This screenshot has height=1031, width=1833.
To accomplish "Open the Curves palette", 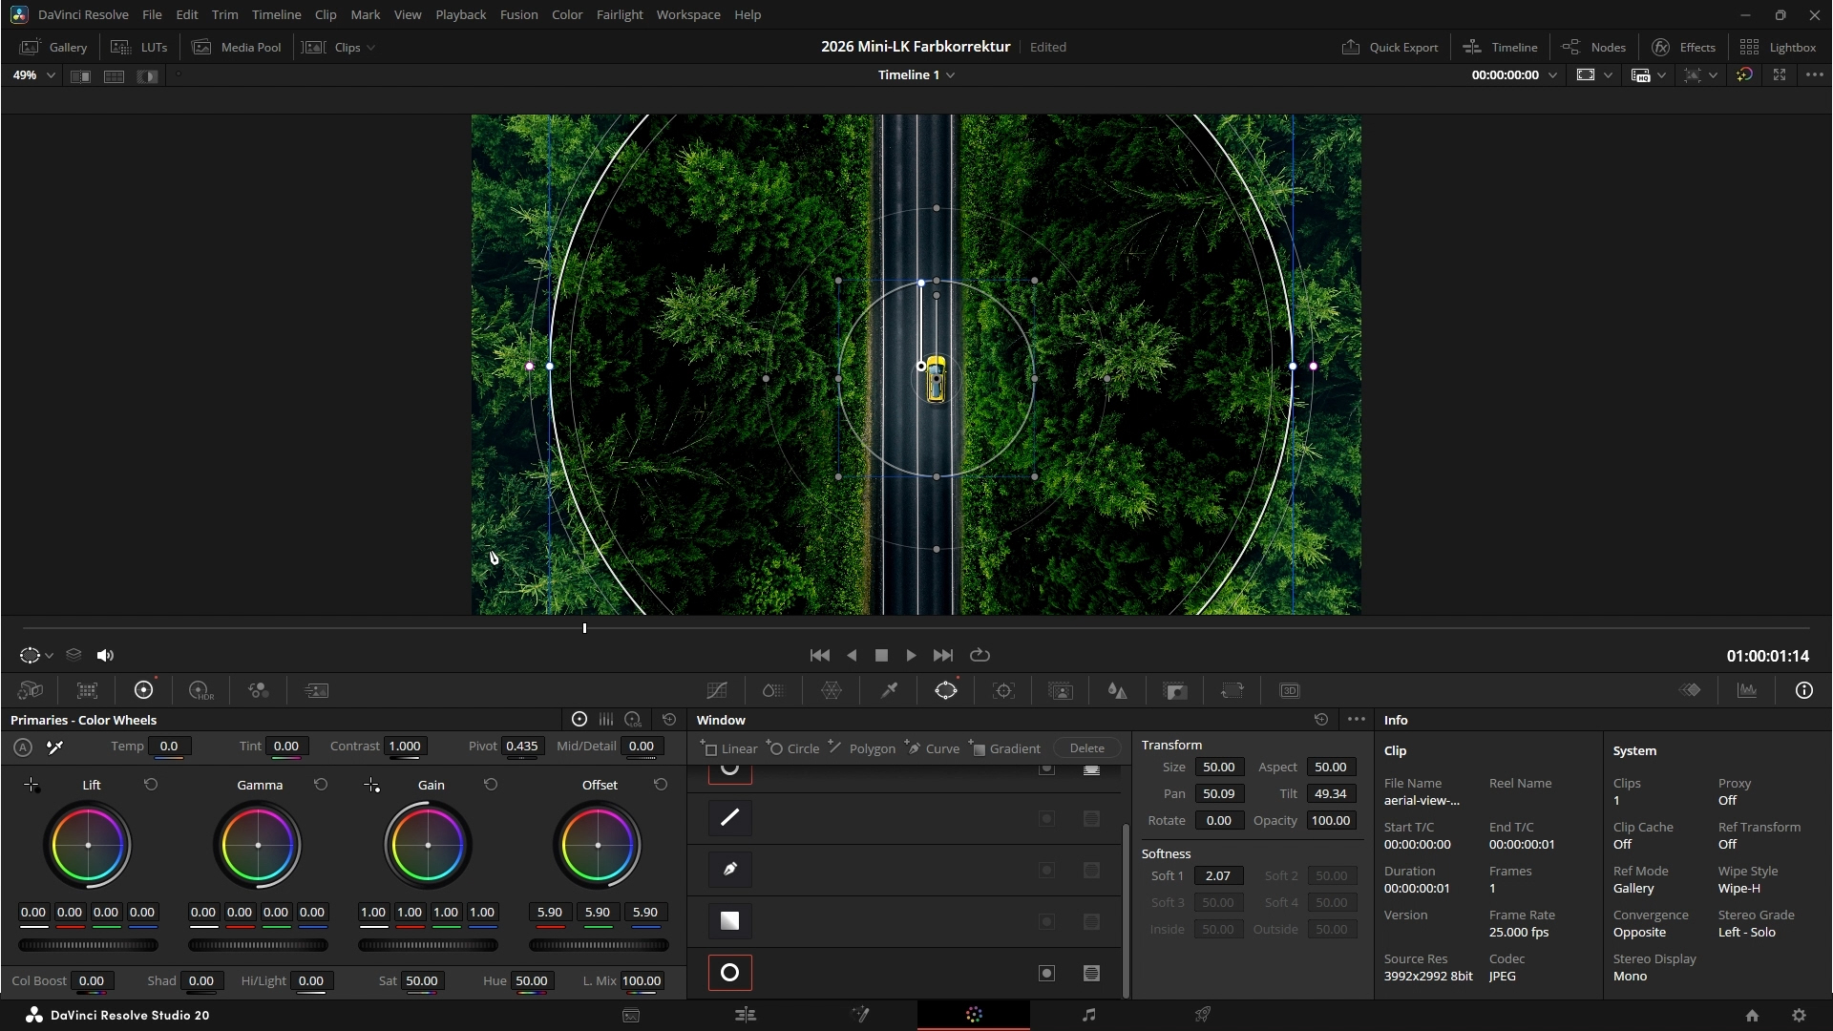I will coord(717,690).
